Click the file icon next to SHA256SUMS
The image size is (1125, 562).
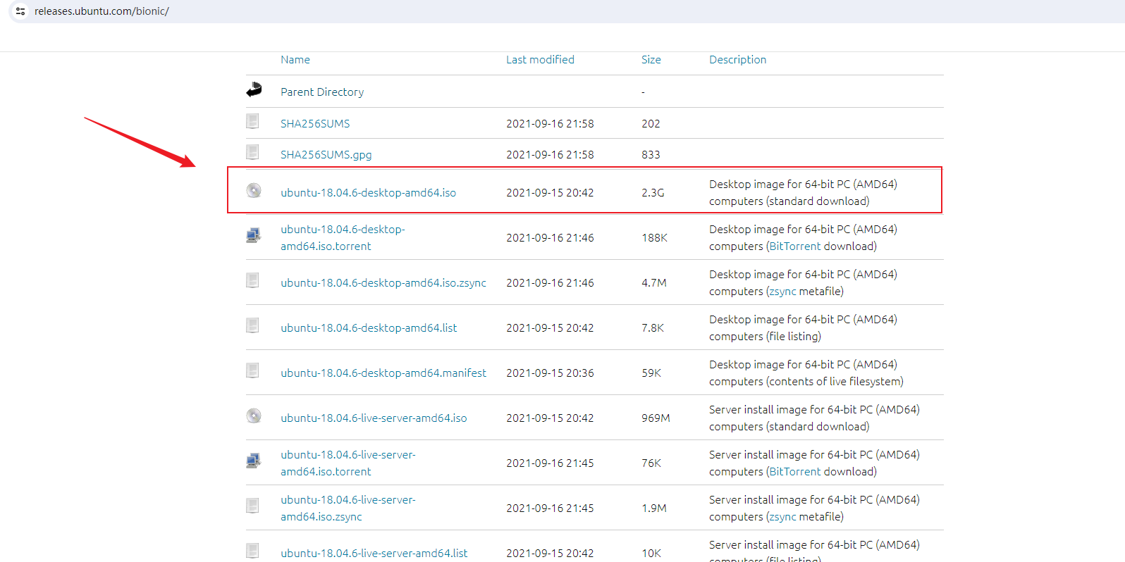point(252,121)
